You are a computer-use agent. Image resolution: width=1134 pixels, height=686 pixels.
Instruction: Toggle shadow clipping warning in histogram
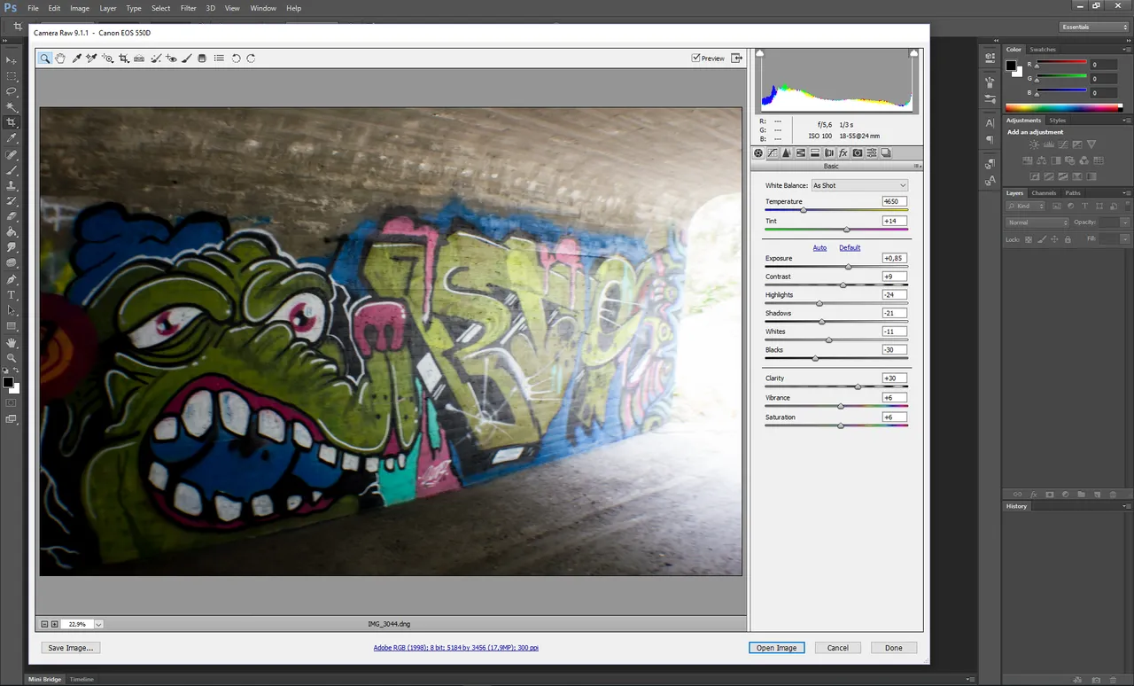click(x=759, y=54)
